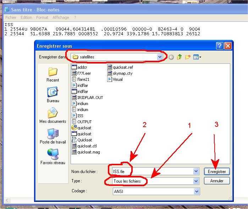Click the Notepad title bar icon
Screen dimensions: 248x209
point(7,10)
